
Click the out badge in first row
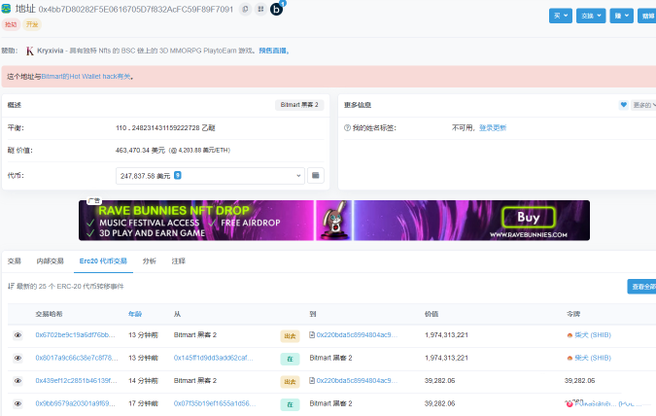[x=290, y=336]
